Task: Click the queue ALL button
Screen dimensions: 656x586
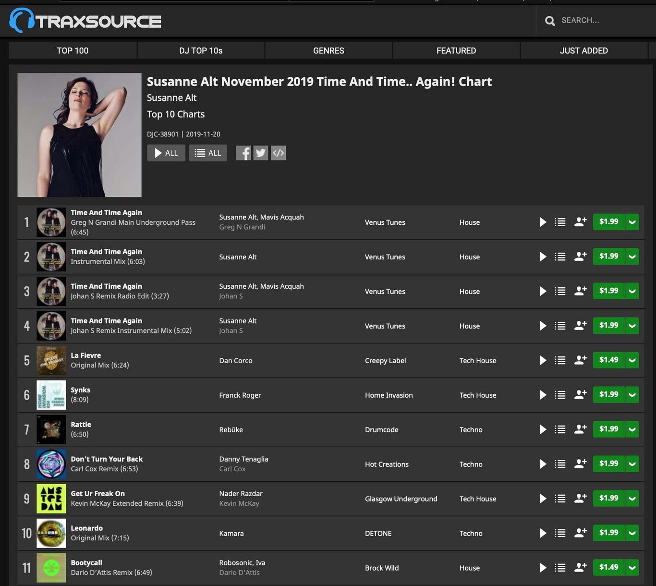Action: pyautogui.click(x=208, y=153)
